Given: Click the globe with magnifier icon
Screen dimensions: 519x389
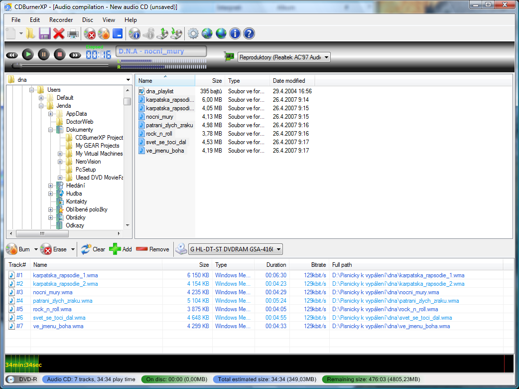Looking at the screenshot, I should [207, 33].
